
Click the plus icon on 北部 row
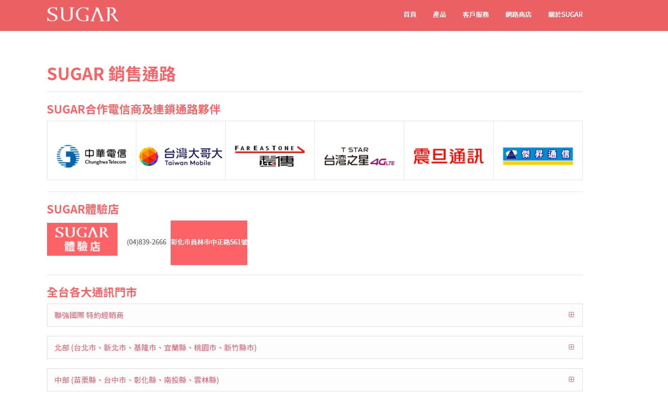coord(571,347)
